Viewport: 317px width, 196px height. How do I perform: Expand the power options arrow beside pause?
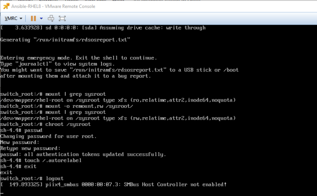pyautogui.click(x=42, y=18)
